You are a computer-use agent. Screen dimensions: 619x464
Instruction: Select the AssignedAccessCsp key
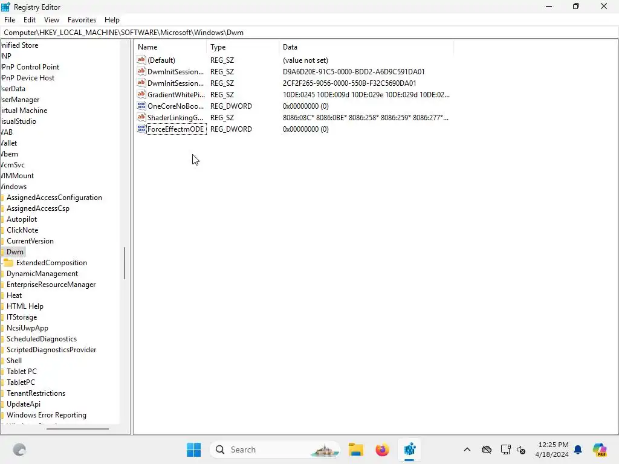tap(38, 208)
